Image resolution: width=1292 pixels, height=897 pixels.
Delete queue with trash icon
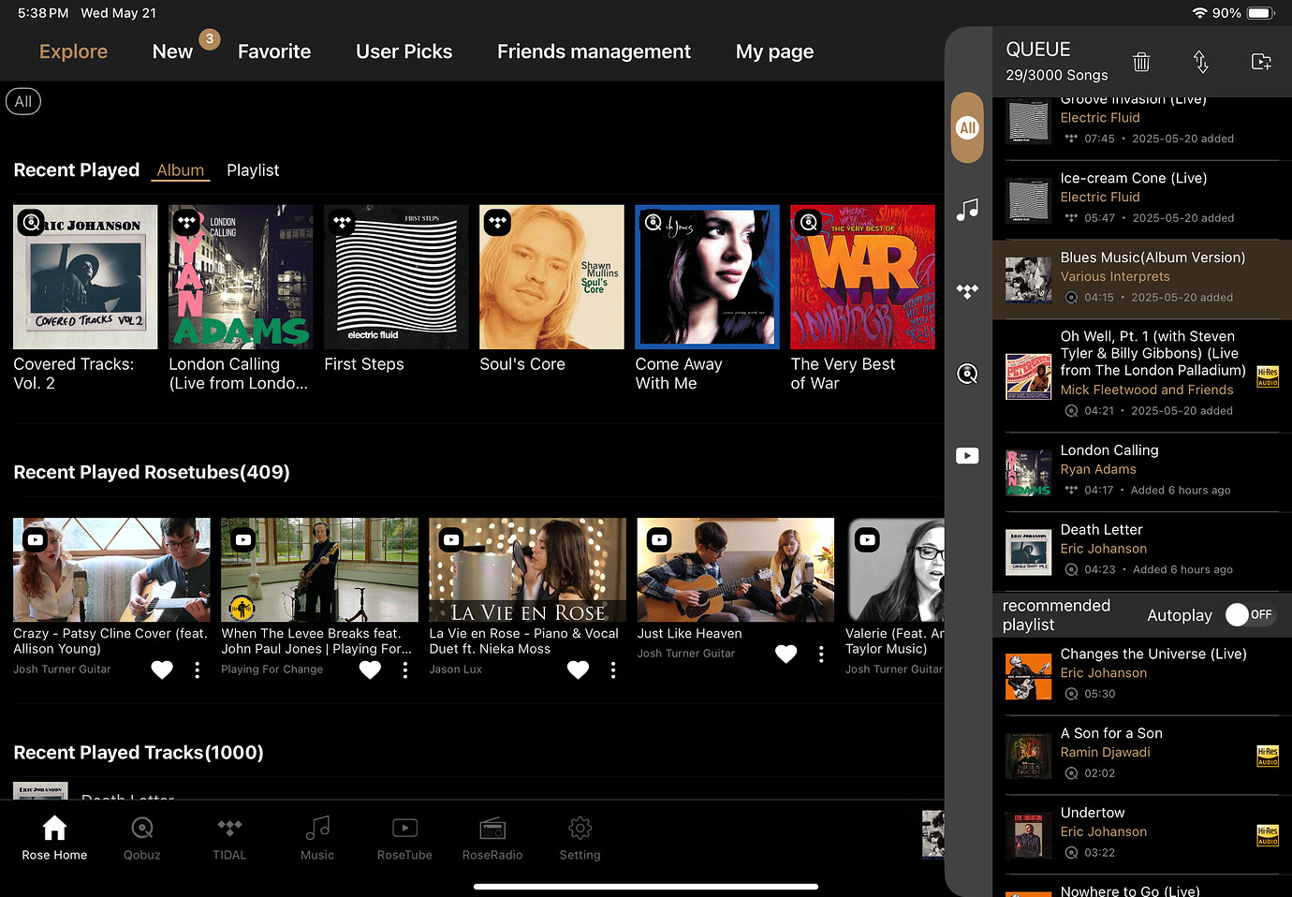(1141, 62)
